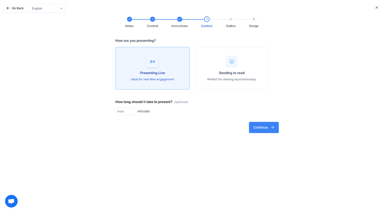
Task: Close the presentation wizard
Action: tap(376, 7)
